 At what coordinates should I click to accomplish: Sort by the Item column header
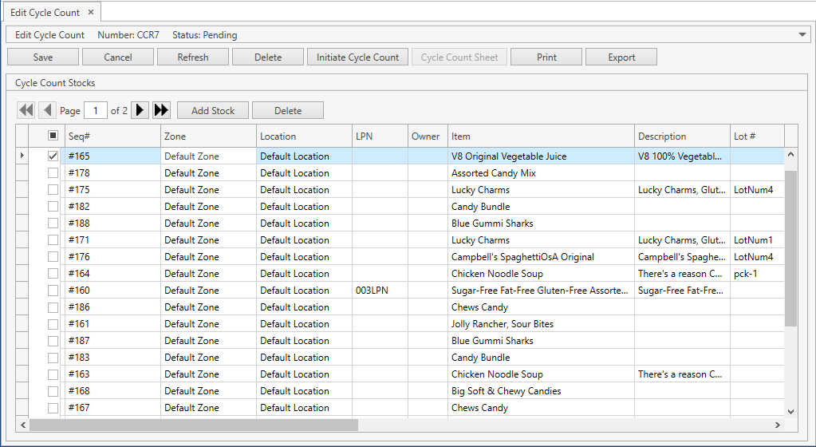pyautogui.click(x=540, y=136)
